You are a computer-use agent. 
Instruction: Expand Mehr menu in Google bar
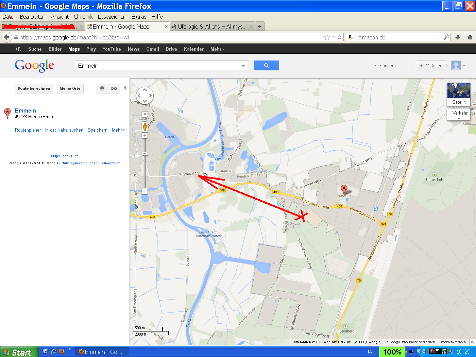click(218, 49)
